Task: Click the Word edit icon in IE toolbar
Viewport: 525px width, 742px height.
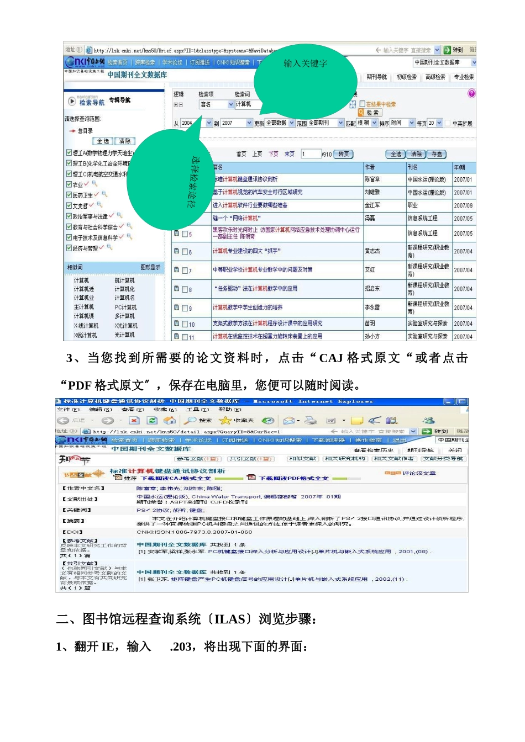Action: coord(331,421)
